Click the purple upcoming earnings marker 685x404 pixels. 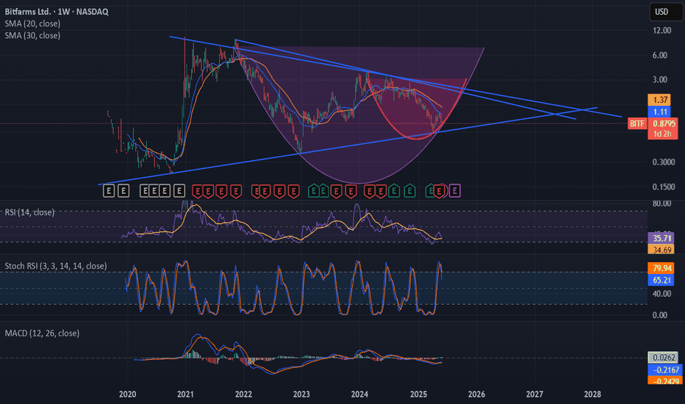click(x=455, y=191)
